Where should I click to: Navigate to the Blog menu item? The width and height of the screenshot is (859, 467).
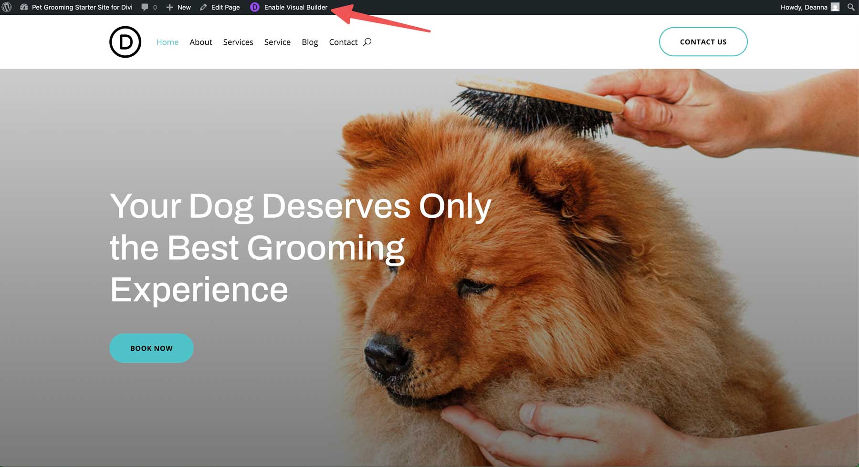[x=310, y=42]
